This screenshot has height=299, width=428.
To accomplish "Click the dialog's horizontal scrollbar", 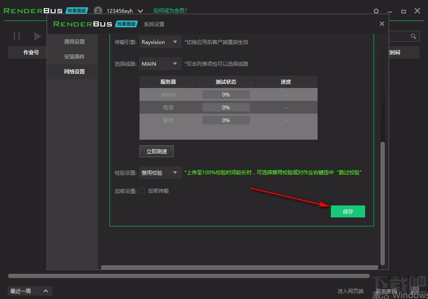I will (240, 267).
